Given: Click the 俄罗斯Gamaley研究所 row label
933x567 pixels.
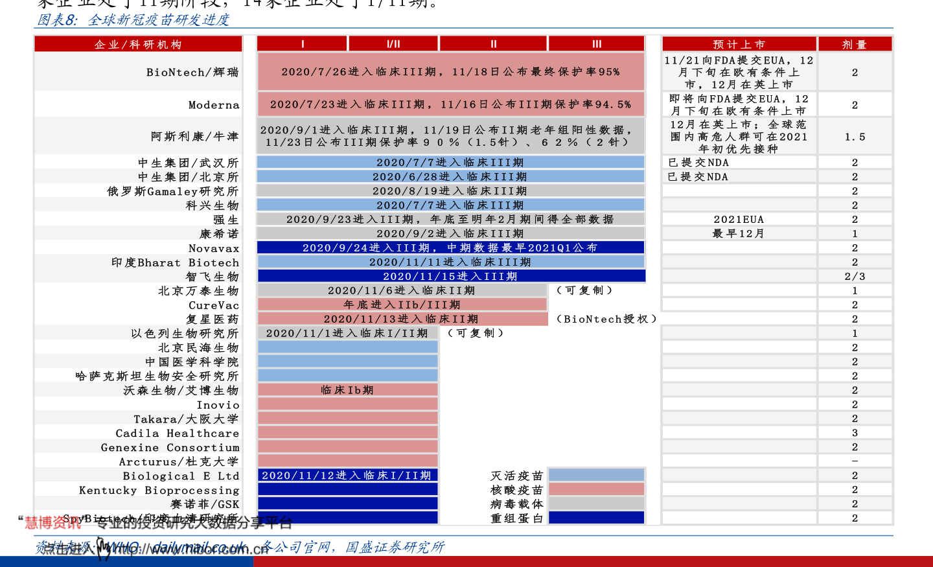Looking at the screenshot, I should [x=173, y=191].
